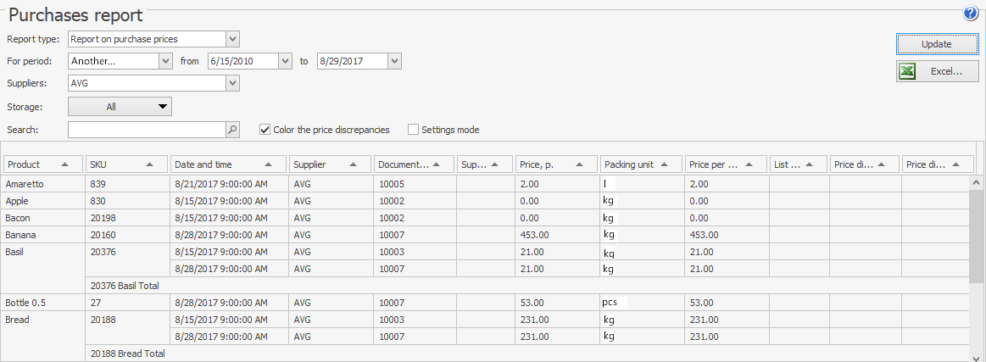Open the Suppliers dropdown list
Image resolution: width=986 pixels, height=362 pixels.
tap(233, 83)
